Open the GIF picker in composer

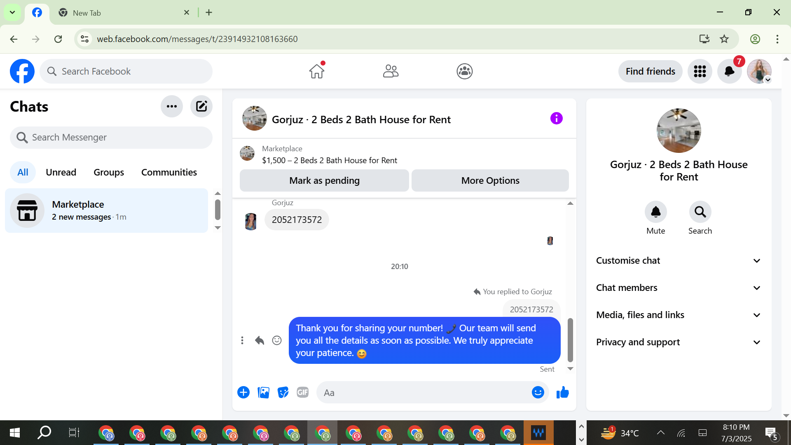(303, 393)
